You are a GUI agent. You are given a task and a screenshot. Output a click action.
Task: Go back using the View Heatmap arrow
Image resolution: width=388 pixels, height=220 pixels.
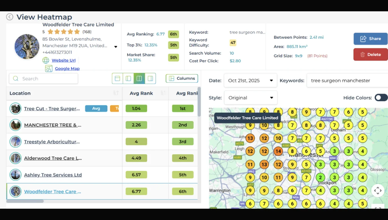coord(10,17)
